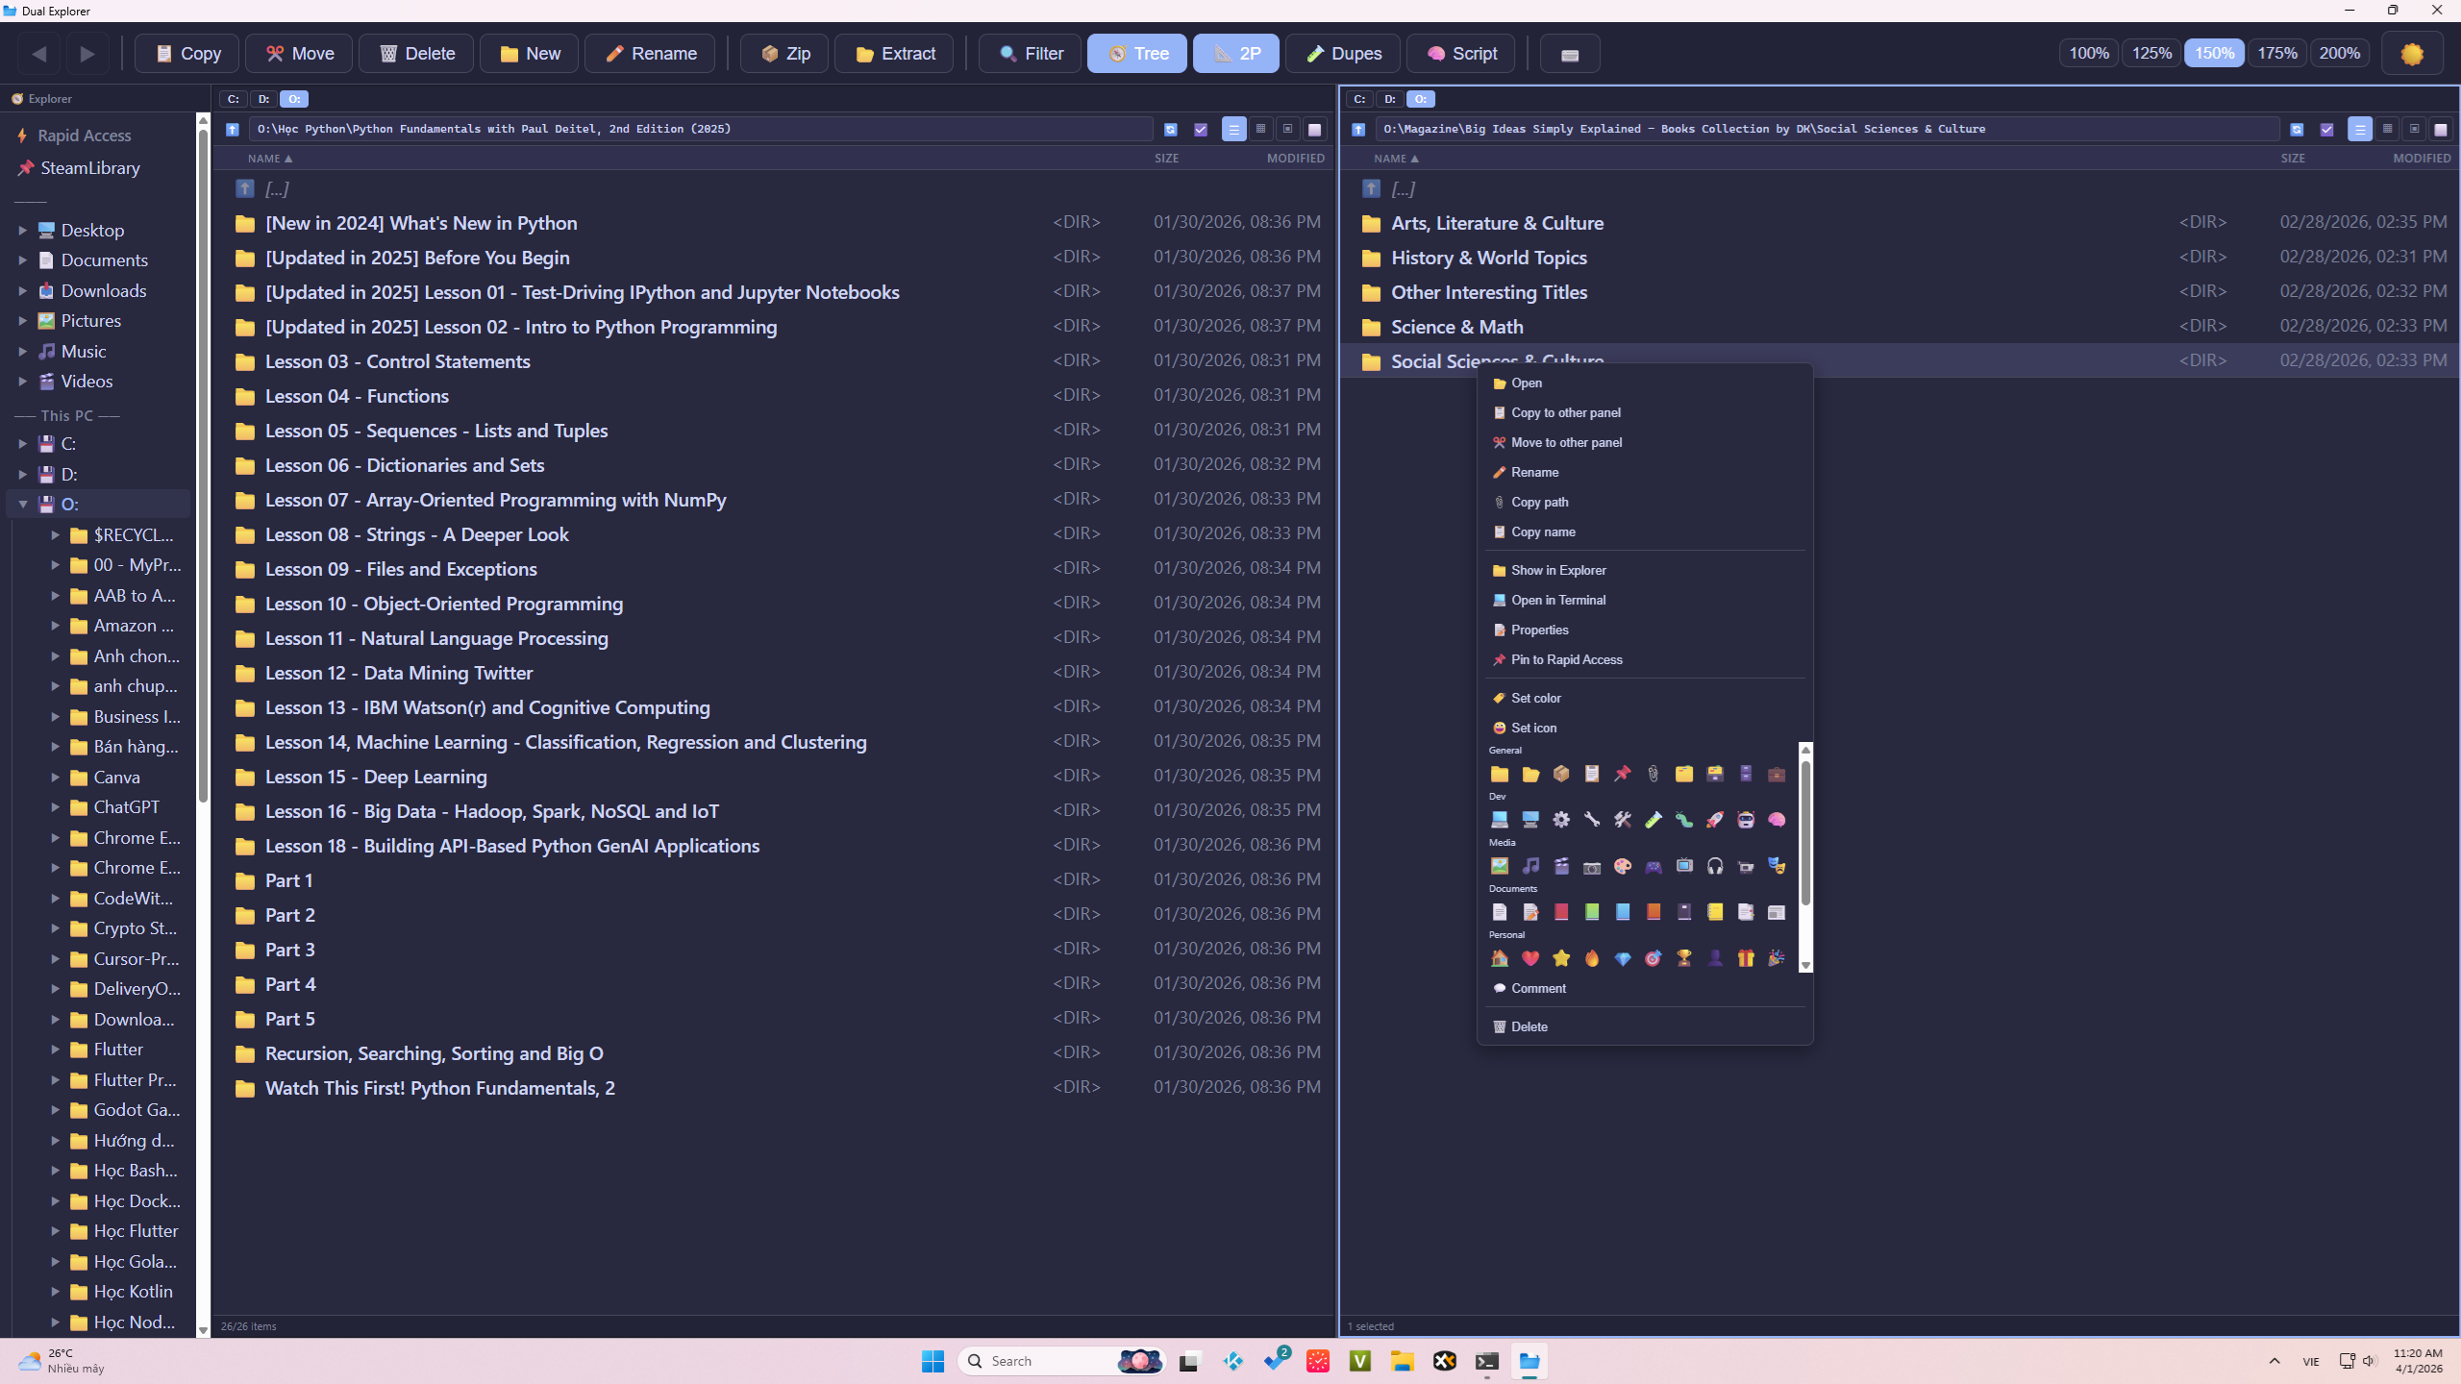Open the Filter tool

pos(1030,54)
